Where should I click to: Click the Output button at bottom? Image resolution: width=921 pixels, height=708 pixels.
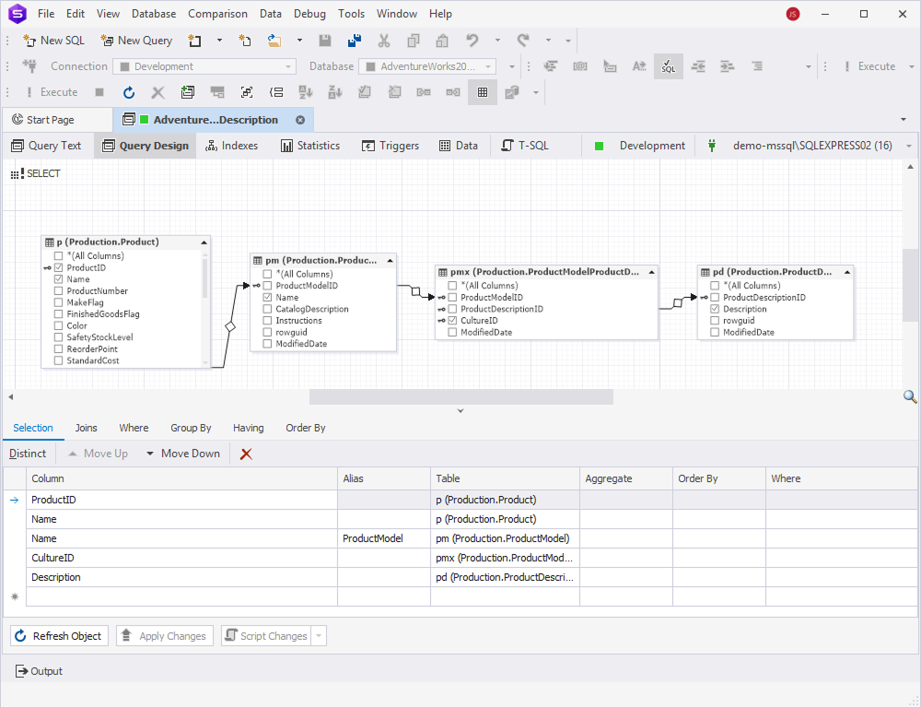point(39,671)
